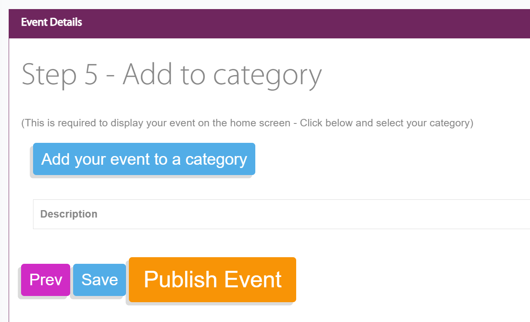Pick a category using the blue button
Viewport: 530px width, 322px height.
pos(144,159)
